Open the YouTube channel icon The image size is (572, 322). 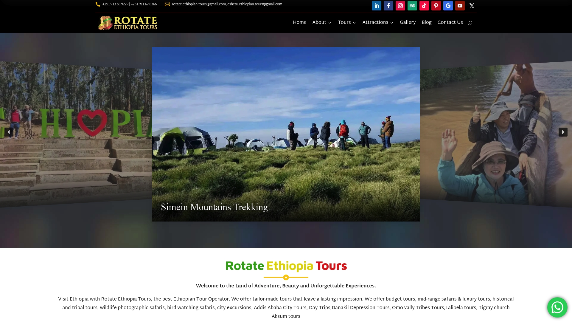point(460,6)
